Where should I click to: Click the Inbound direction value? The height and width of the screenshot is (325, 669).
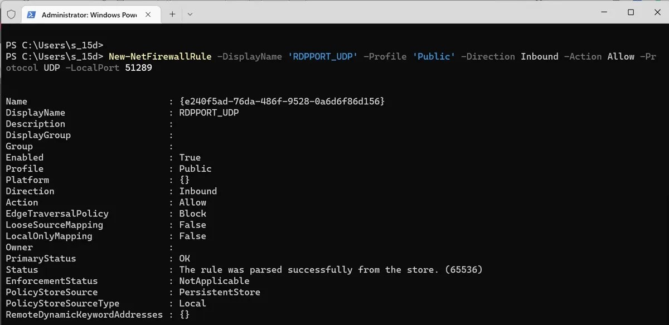198,191
